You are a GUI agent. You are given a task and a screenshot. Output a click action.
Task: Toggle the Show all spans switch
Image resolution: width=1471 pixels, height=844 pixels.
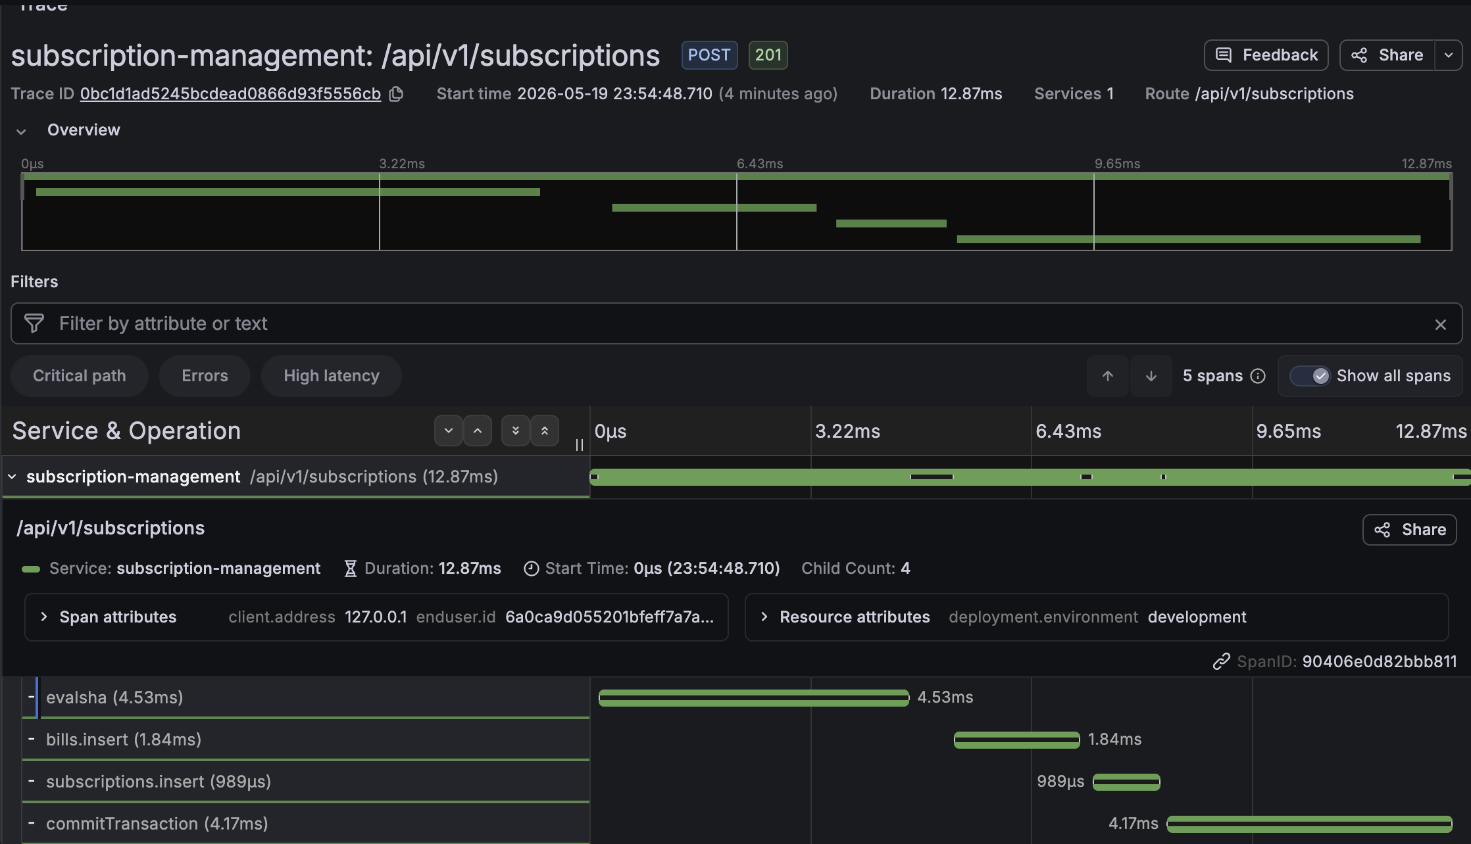click(1310, 376)
